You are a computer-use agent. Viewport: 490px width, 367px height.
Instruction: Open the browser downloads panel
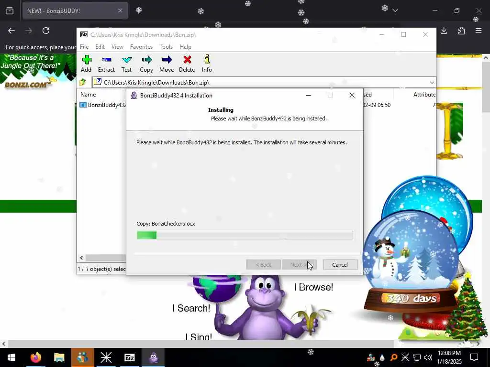[444, 31]
